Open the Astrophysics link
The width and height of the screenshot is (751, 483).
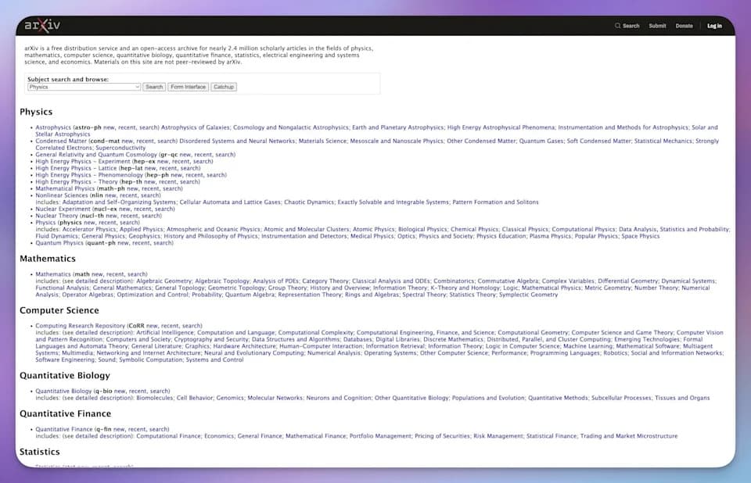click(53, 127)
